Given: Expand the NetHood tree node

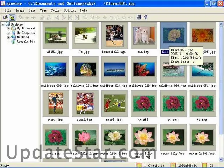Looking at the screenshot, I should (8, 37).
